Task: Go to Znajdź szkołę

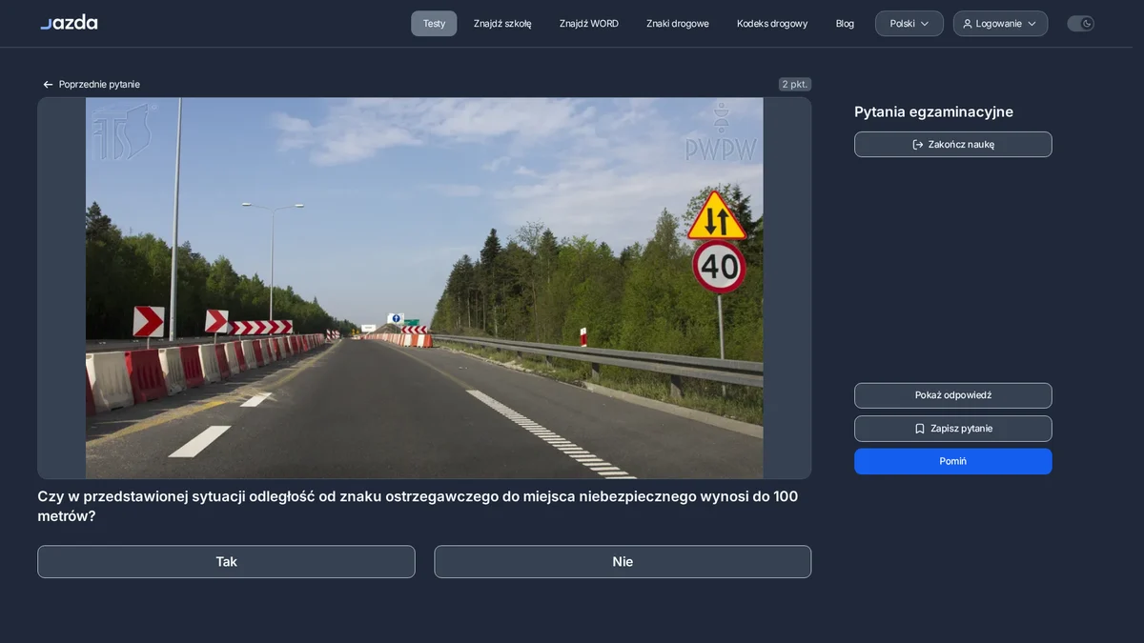Action: 502,24
